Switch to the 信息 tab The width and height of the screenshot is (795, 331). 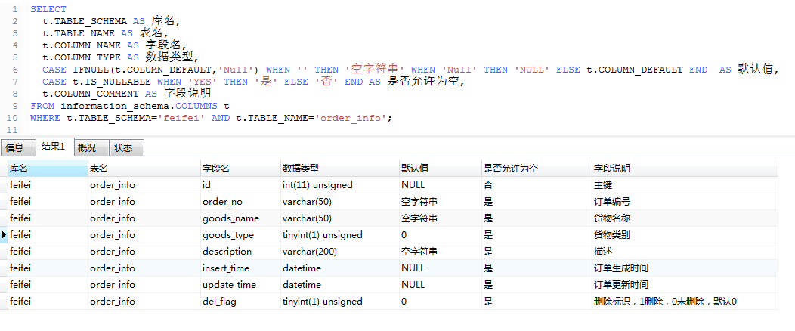pyautogui.click(x=18, y=147)
